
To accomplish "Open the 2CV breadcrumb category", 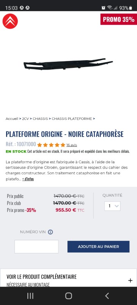I will point(25,119).
